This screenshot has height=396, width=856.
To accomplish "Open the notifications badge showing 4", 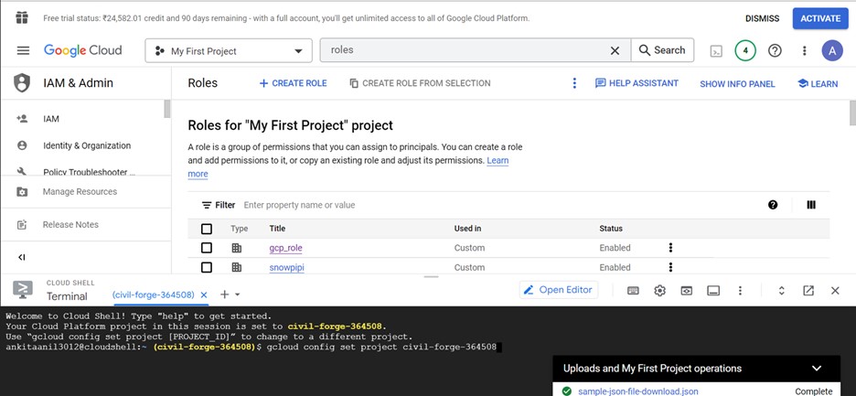I will tap(745, 51).
